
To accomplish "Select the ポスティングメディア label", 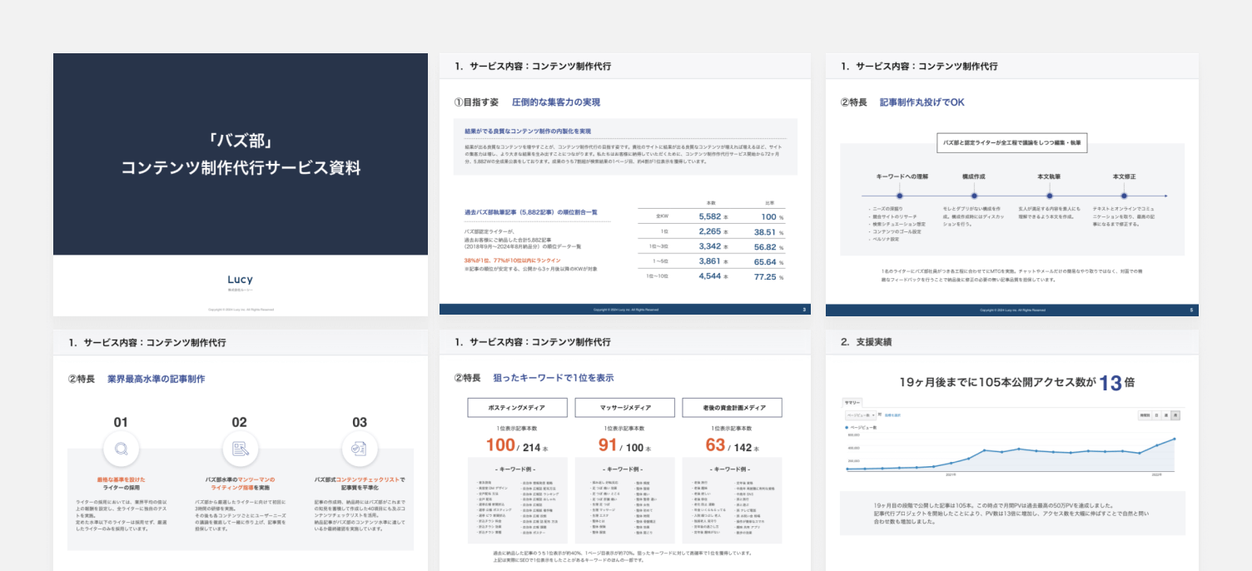I will click(x=516, y=407).
